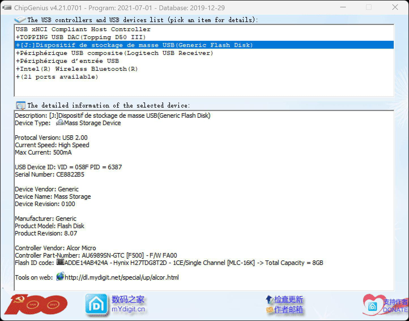The height and width of the screenshot is (321, 409).
Task: Close the ChipGenius window
Action: 395,7
